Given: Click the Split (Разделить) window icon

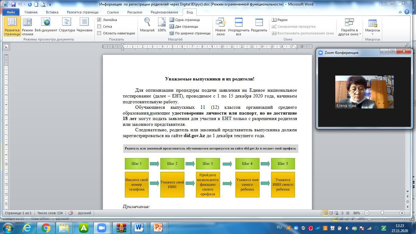Looking at the screenshot, I should click(x=259, y=23).
